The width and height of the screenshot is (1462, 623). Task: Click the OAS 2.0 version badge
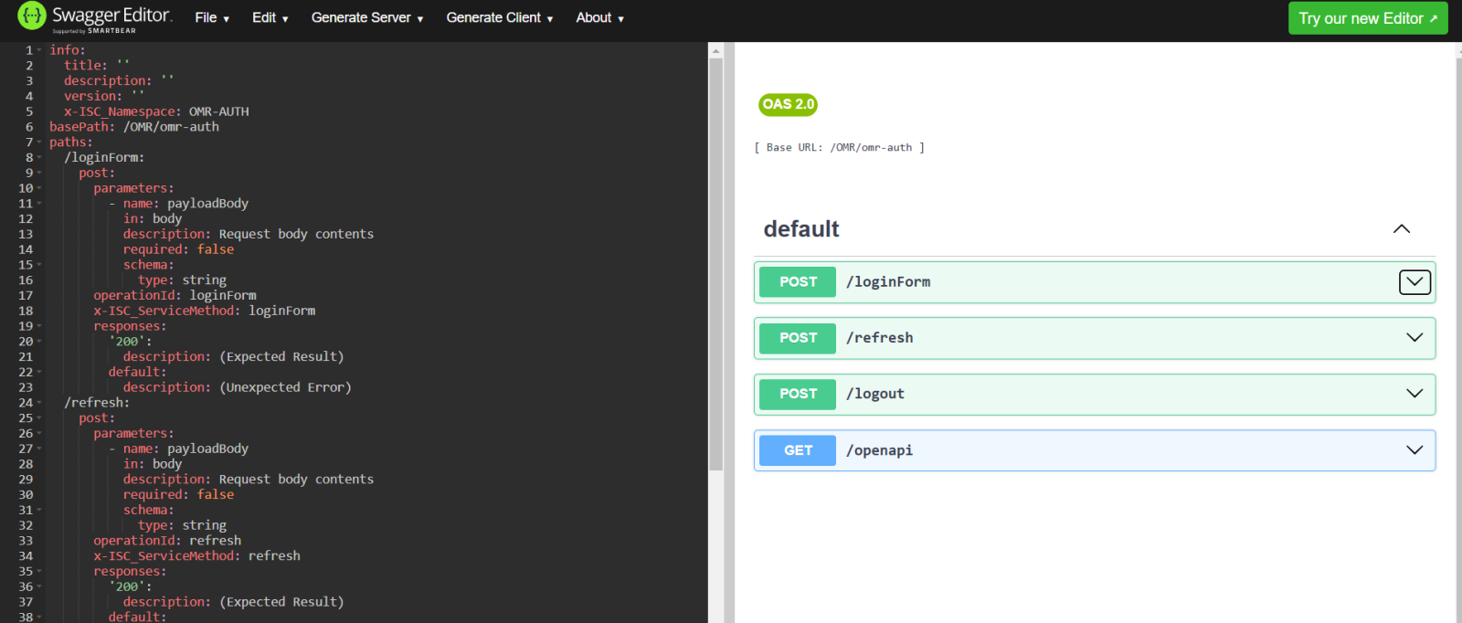click(x=788, y=104)
